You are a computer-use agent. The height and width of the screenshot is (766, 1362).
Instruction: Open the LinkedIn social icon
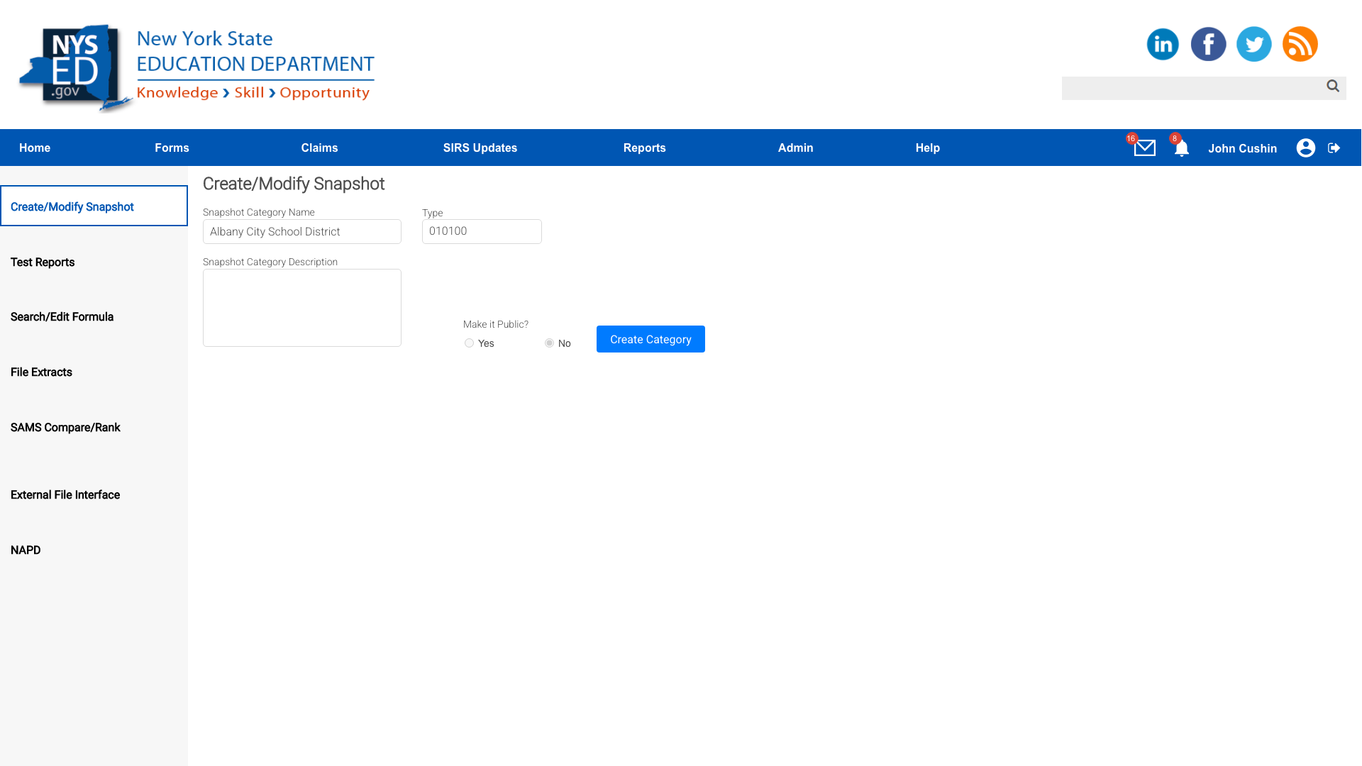click(x=1163, y=44)
